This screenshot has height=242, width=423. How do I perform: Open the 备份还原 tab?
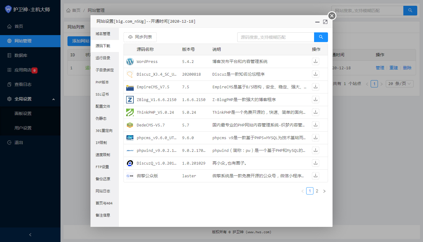(x=105, y=179)
